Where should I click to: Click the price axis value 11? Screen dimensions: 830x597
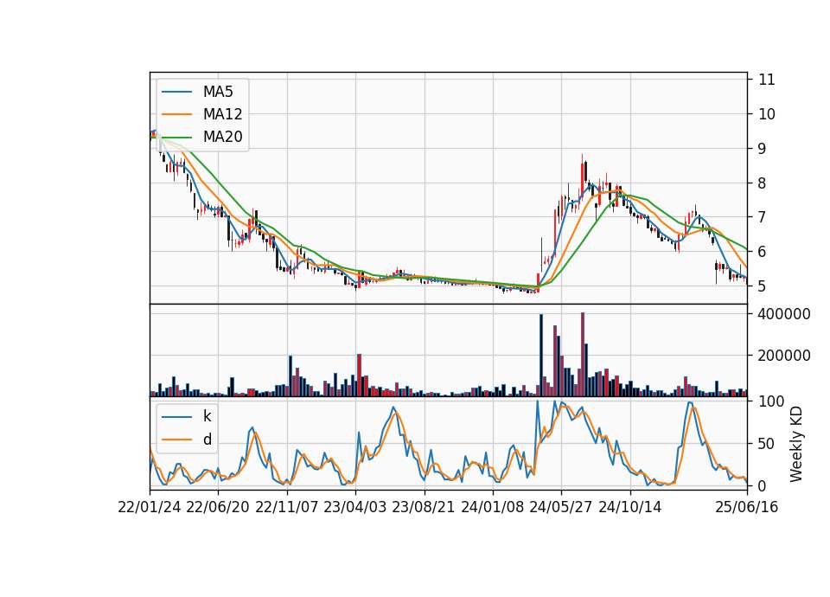coord(767,80)
